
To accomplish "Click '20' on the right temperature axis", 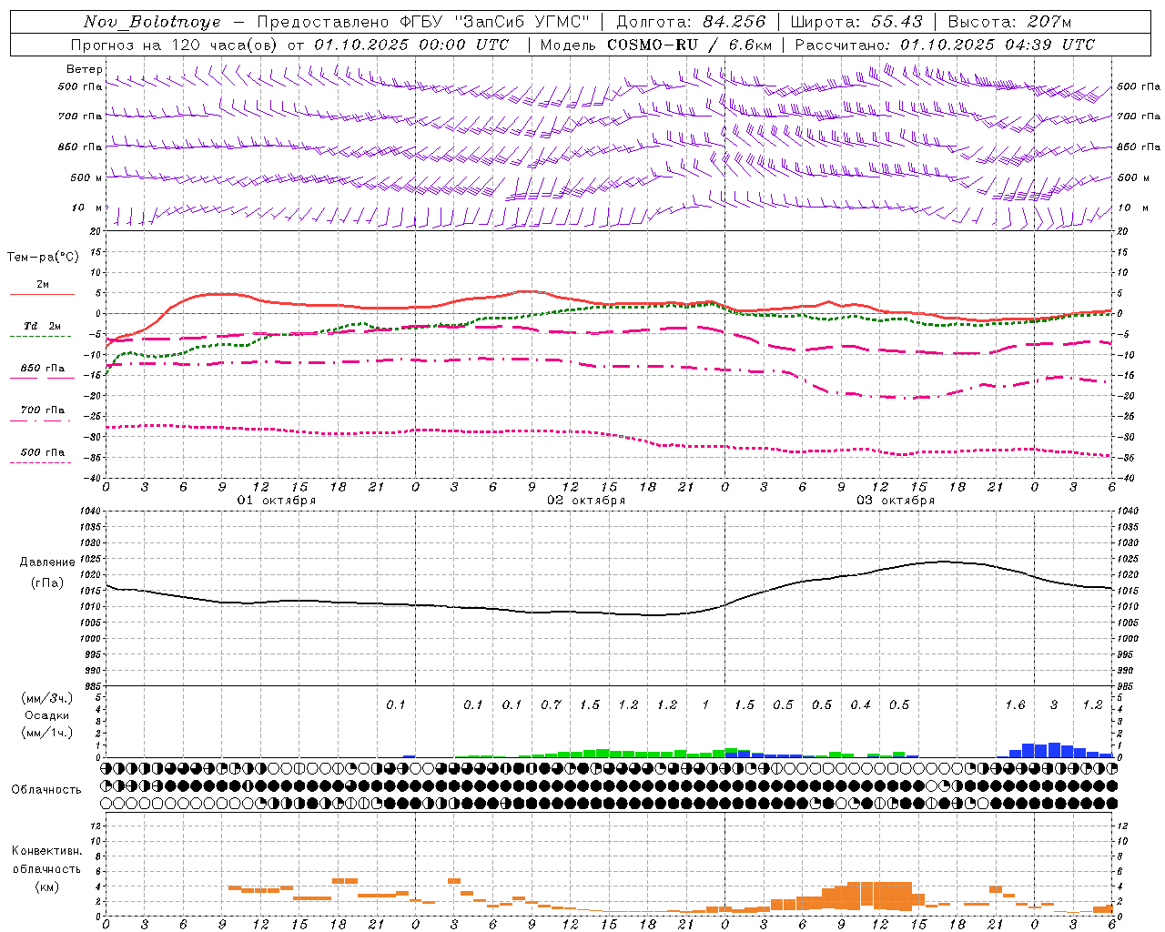I will point(1122,231).
